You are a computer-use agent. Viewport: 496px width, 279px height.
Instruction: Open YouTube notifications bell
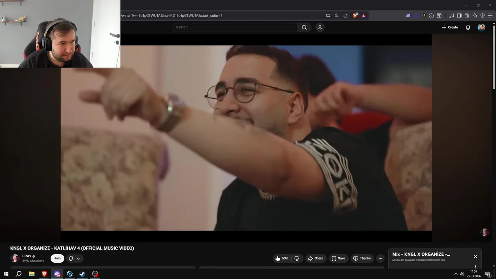468,27
